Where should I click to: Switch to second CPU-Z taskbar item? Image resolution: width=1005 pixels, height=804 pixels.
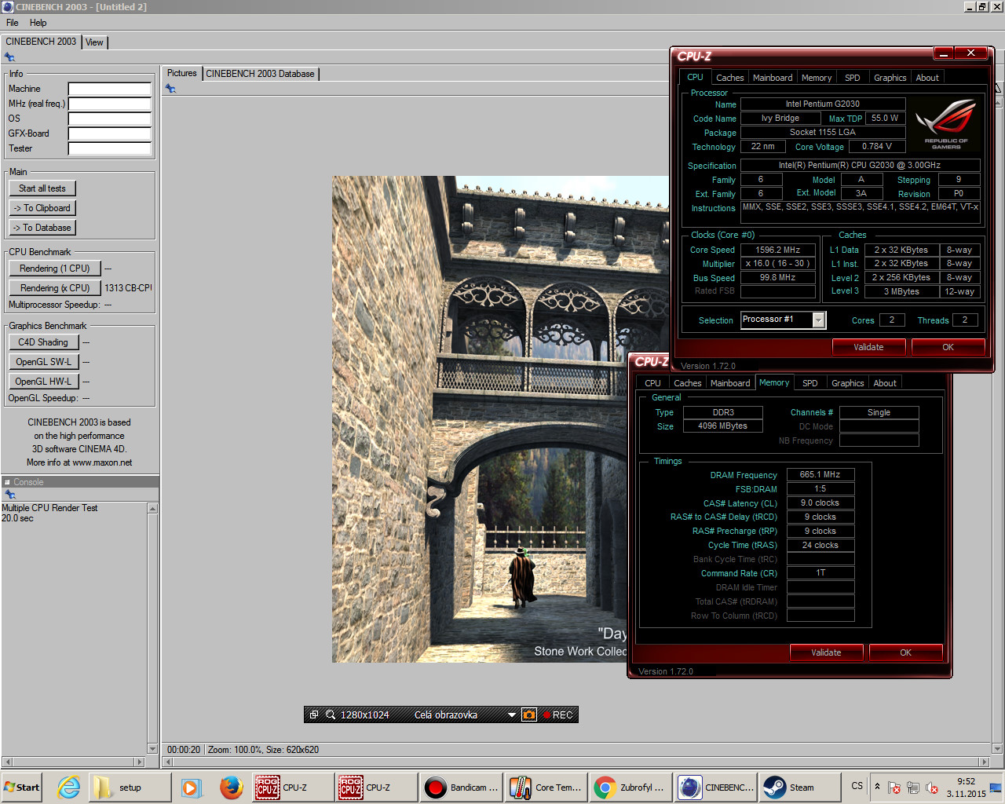pyautogui.click(x=378, y=788)
